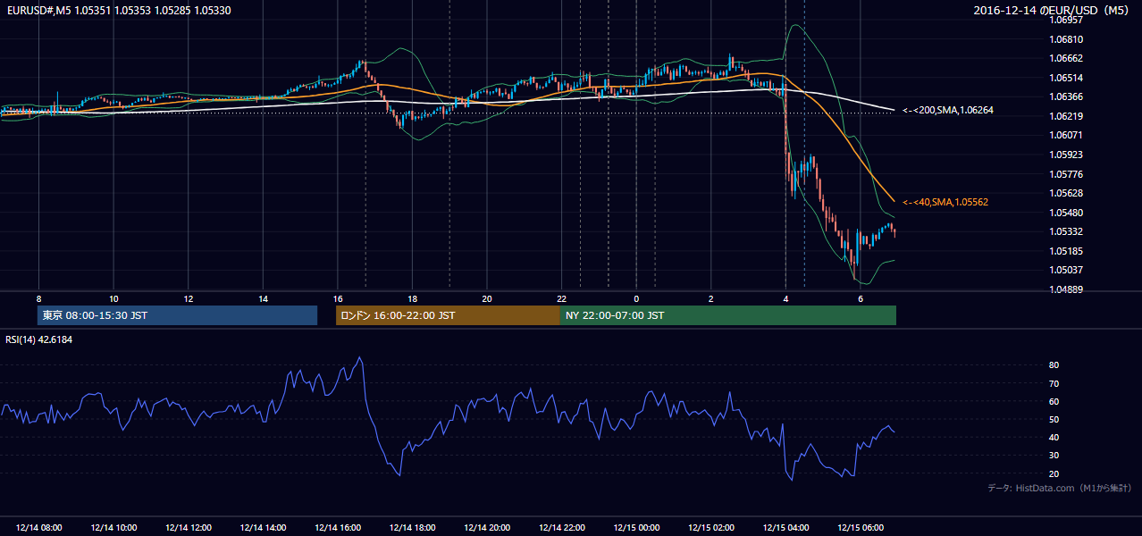The image size is (1142, 536).
Task: Click the 12/14 20:00 date label
Action: (487, 528)
